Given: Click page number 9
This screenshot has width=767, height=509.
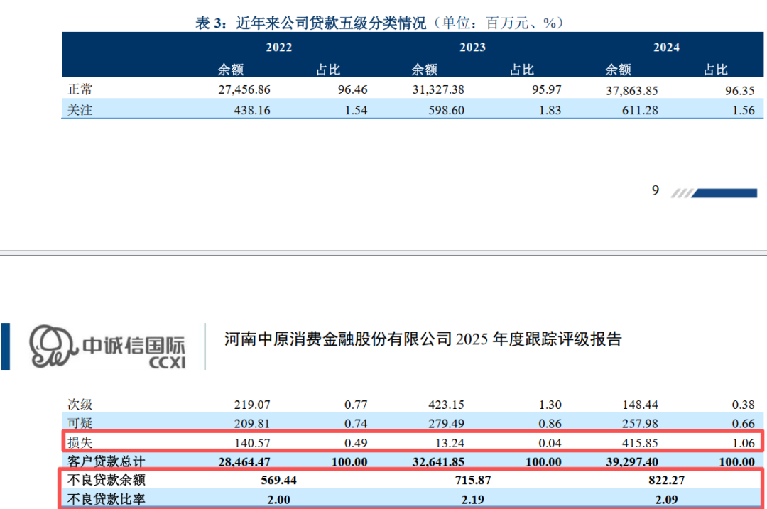Looking at the screenshot, I should 655,191.
